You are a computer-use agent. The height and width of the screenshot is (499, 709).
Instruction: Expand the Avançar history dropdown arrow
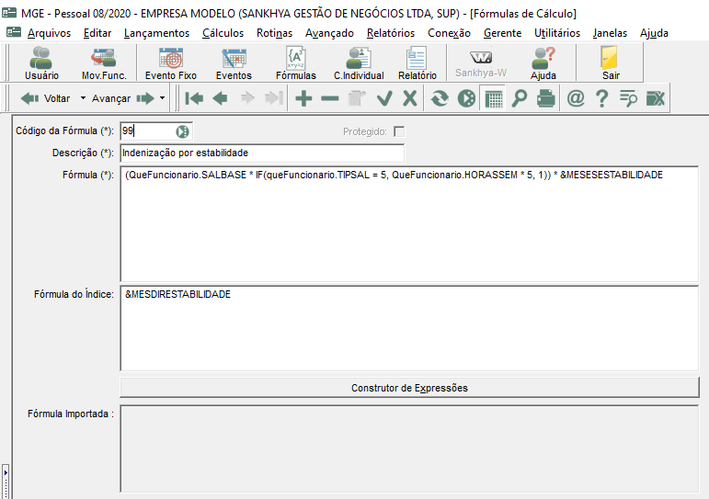pos(162,97)
